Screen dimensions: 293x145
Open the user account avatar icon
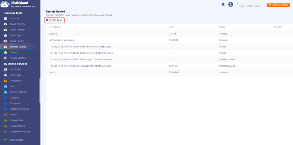(x=231, y=4)
